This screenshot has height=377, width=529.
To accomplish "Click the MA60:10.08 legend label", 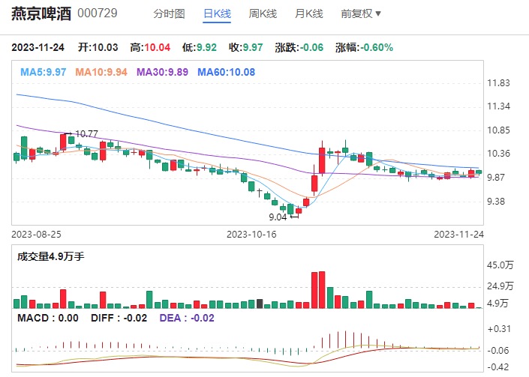I will 226,72.
